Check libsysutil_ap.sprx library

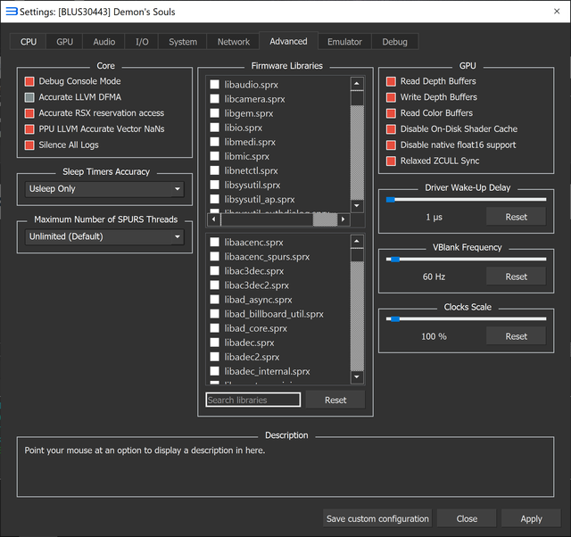pyautogui.click(x=215, y=200)
